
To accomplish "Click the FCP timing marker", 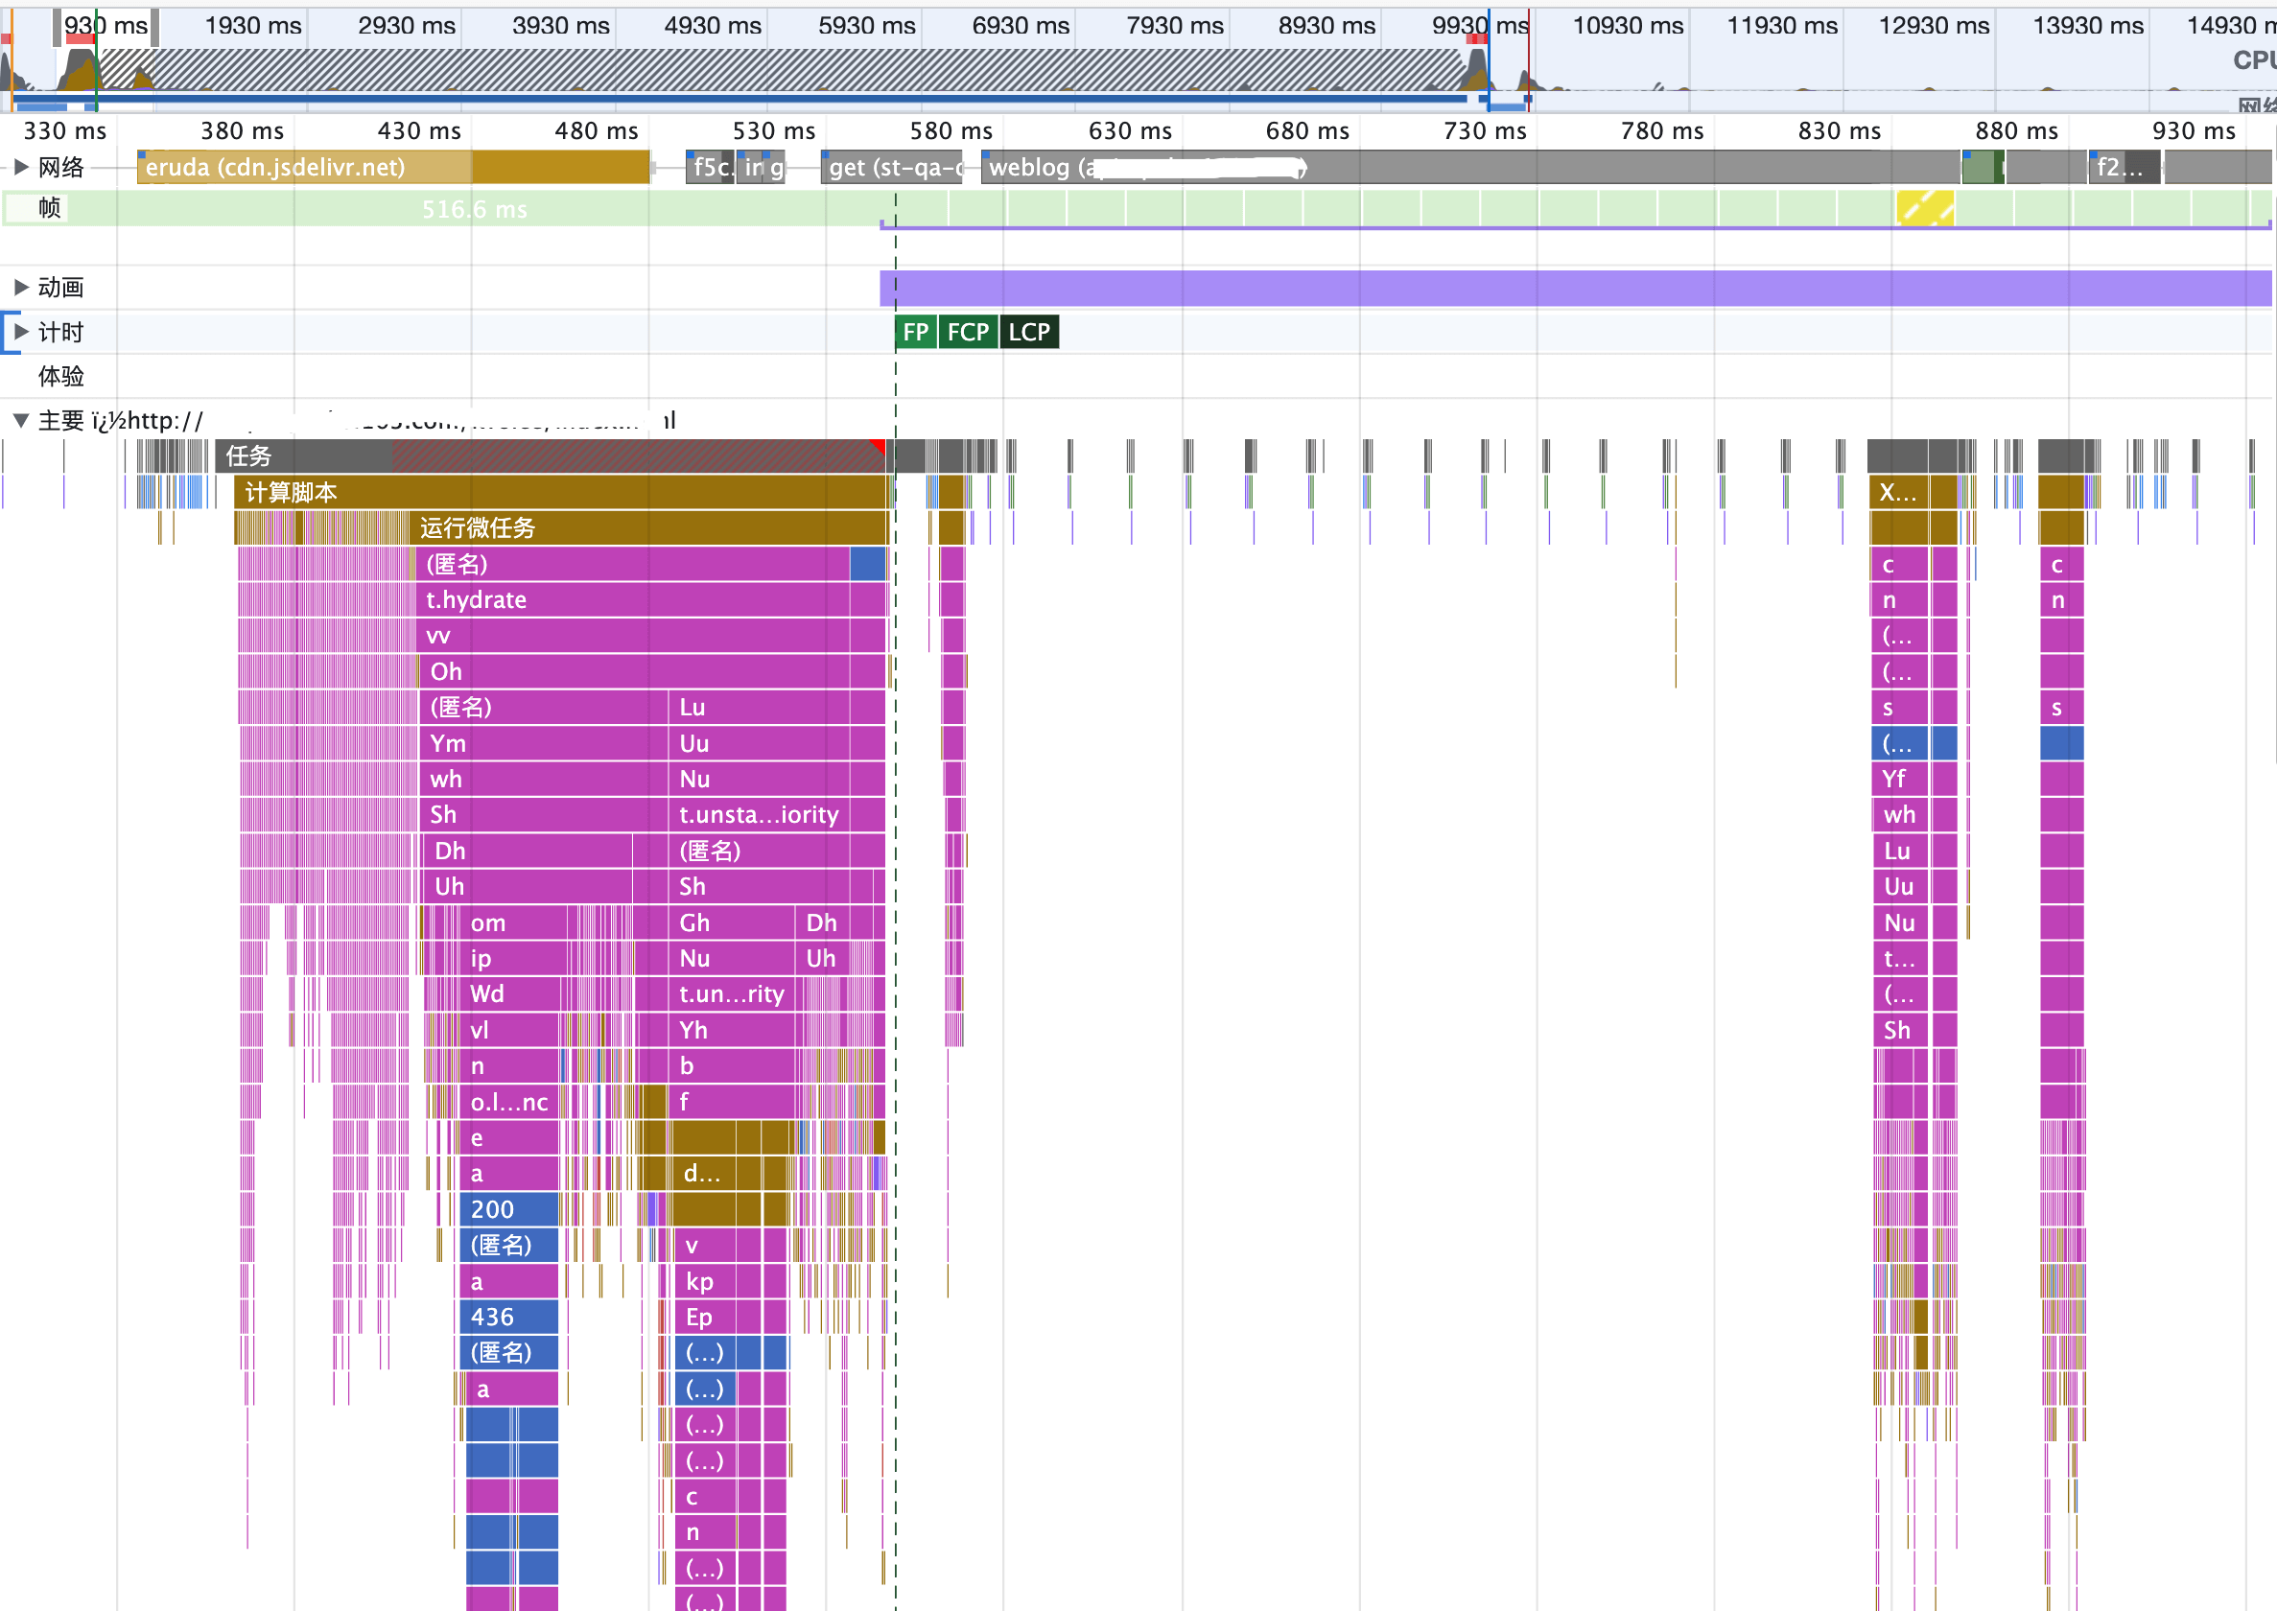I will click(x=968, y=333).
